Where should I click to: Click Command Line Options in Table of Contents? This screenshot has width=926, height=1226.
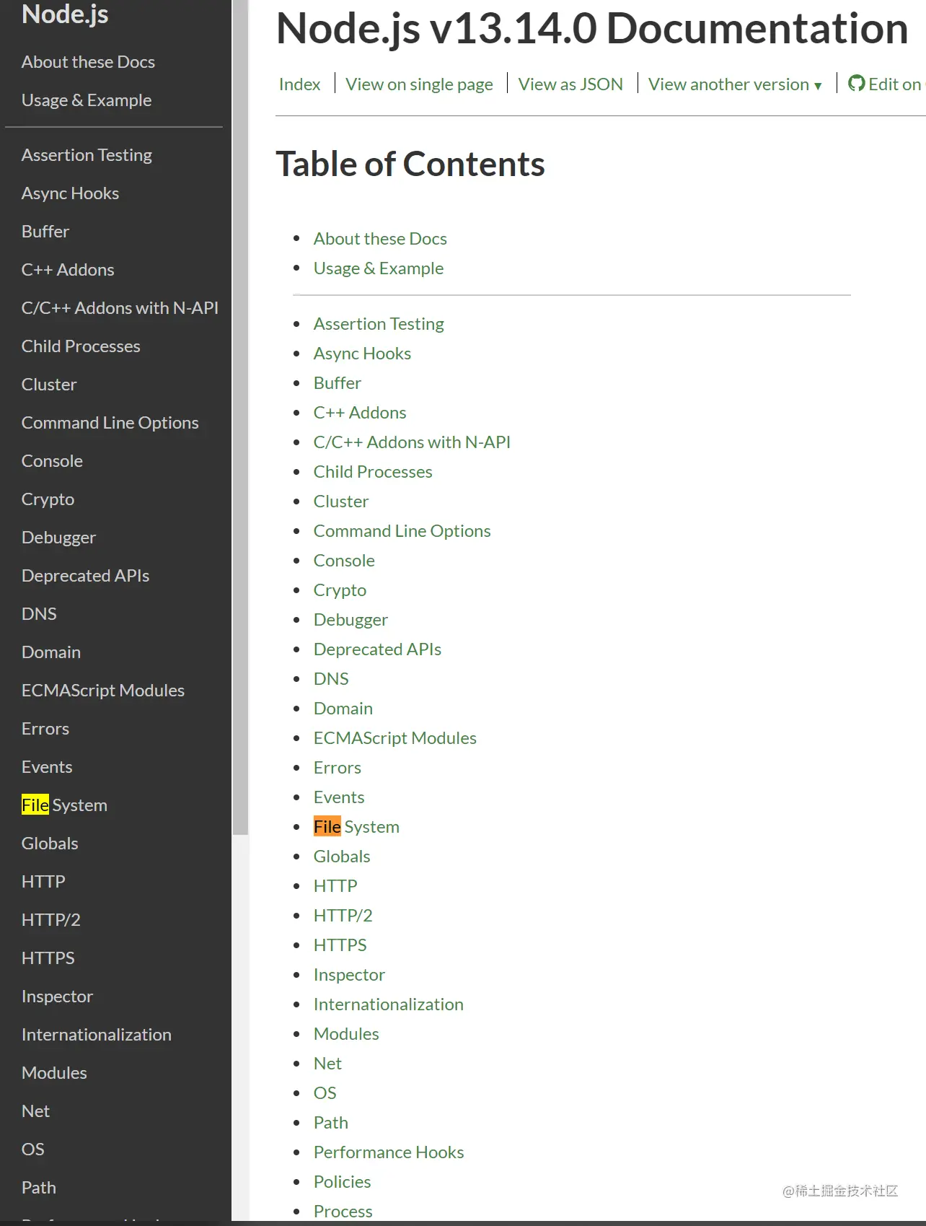402,531
